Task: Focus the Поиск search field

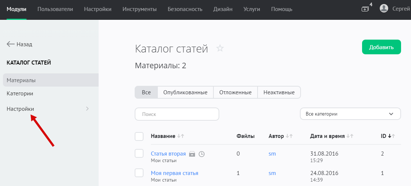Action: click(x=177, y=114)
